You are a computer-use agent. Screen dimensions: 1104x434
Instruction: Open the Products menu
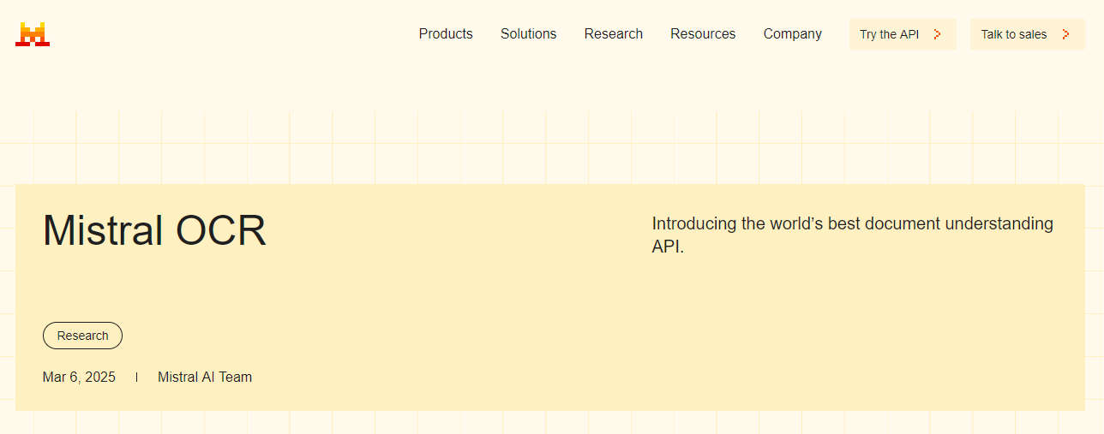pos(446,34)
